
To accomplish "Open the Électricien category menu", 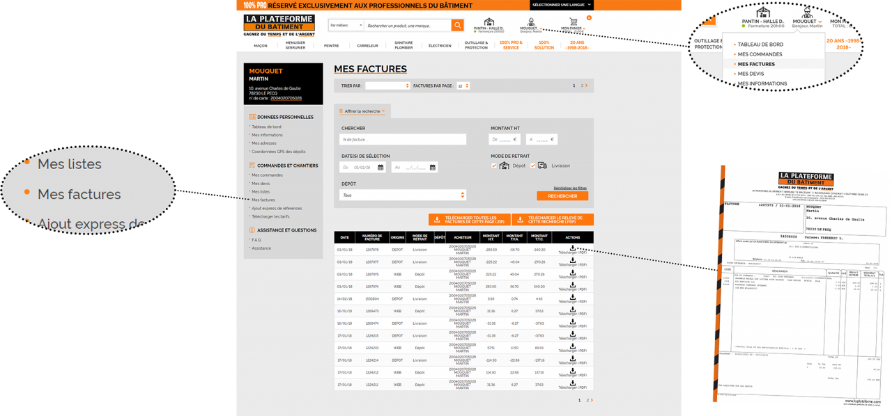I will coord(440,46).
